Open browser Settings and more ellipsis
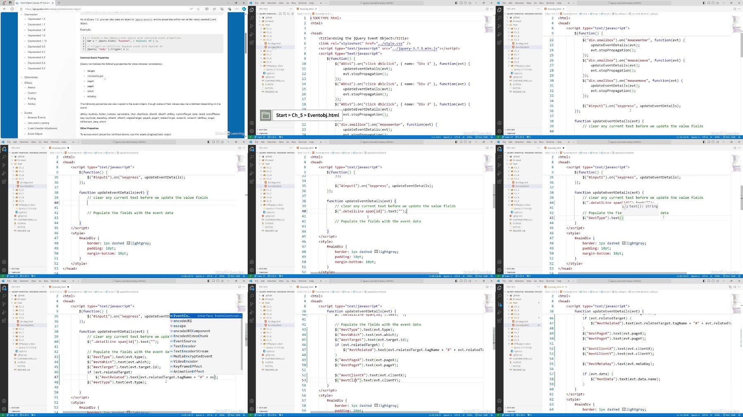 click(237, 9)
